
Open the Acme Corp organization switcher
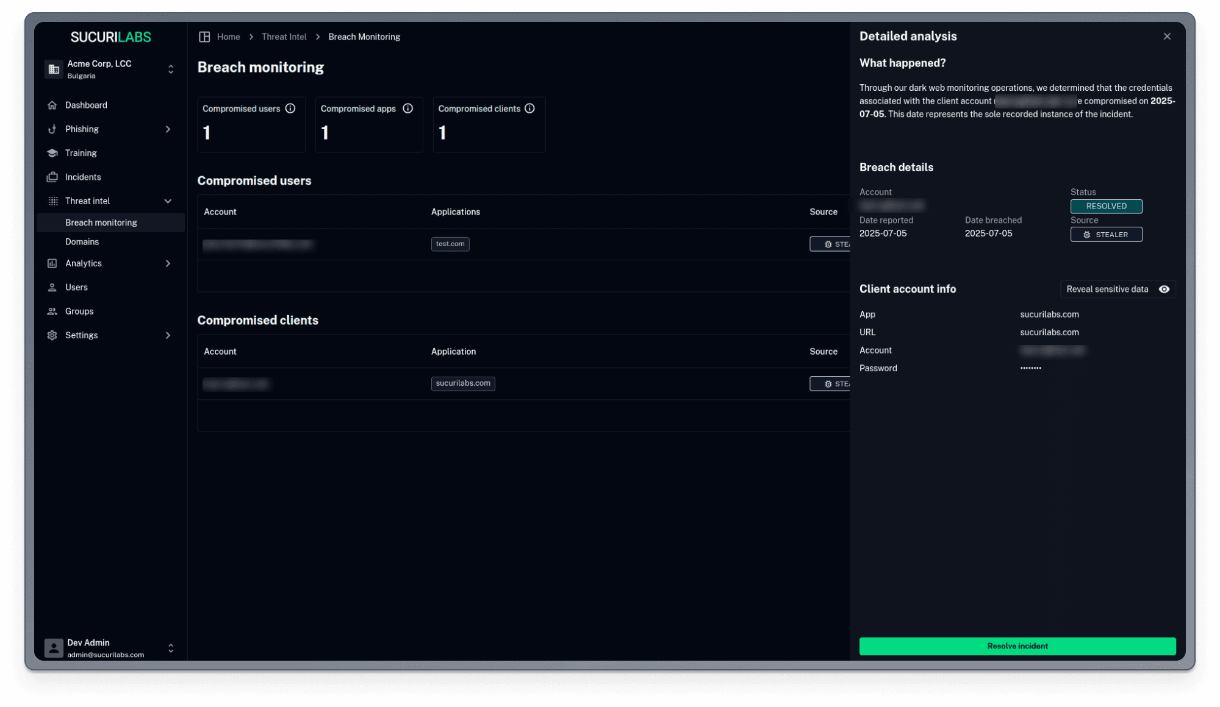tap(110, 69)
